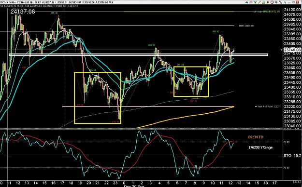Click the 23220.00 price axis label
The image size is (302, 187).
[292, 107]
